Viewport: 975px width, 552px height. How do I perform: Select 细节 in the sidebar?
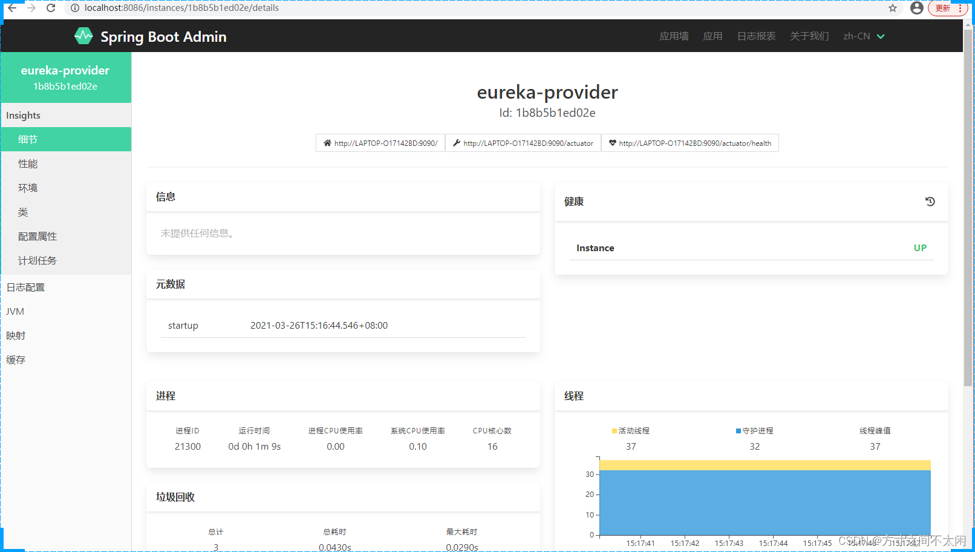pyautogui.click(x=66, y=139)
